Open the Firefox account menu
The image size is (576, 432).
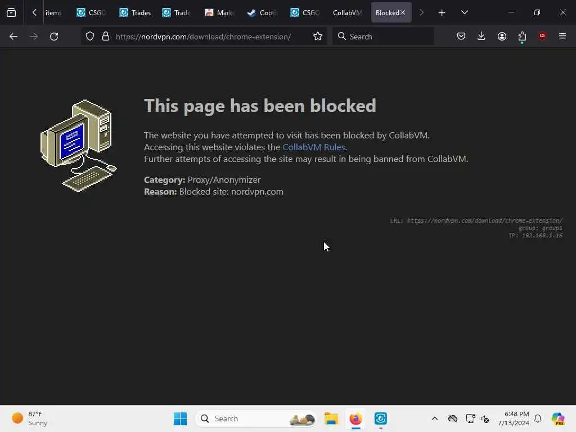coord(502,37)
